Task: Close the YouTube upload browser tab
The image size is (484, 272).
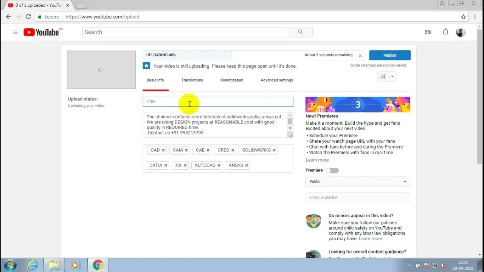Action: click(67, 5)
